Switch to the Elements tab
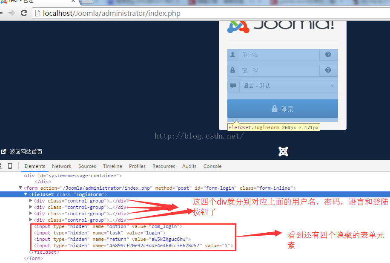The width and height of the screenshot is (390, 263). pos(35,166)
